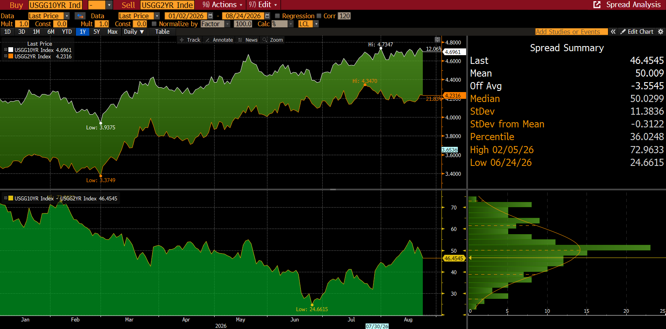Select the Max time range

coord(112,32)
